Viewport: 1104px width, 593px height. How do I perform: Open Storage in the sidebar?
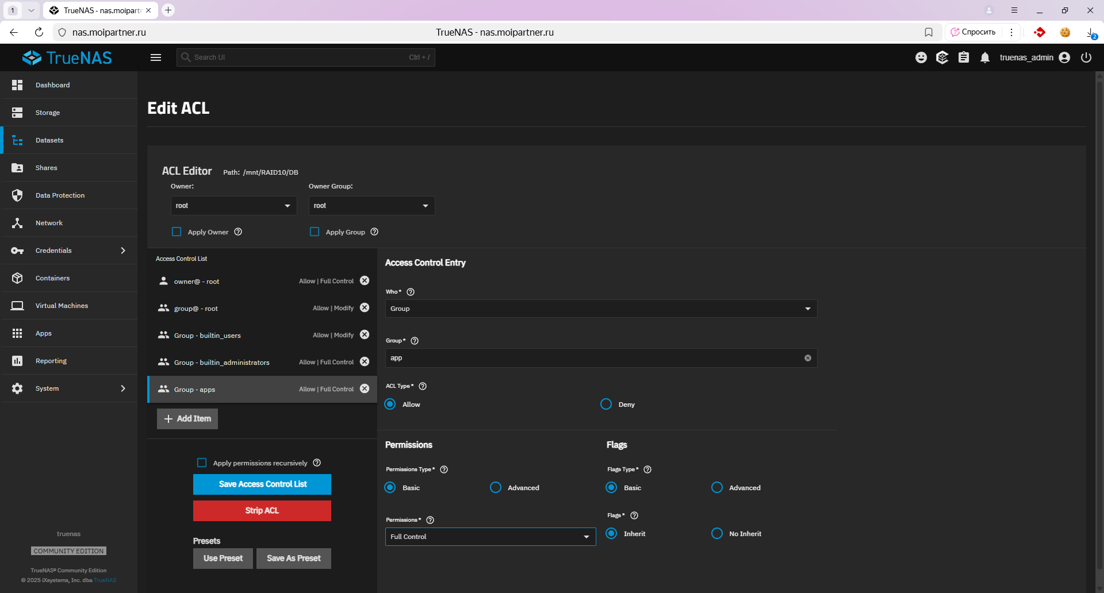click(48, 113)
